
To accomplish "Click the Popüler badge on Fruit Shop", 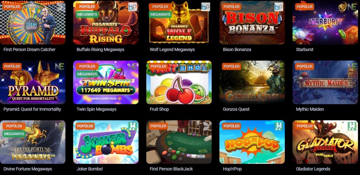I will click(x=158, y=66).
